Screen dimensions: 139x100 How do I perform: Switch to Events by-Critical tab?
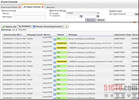pos(9,7)
